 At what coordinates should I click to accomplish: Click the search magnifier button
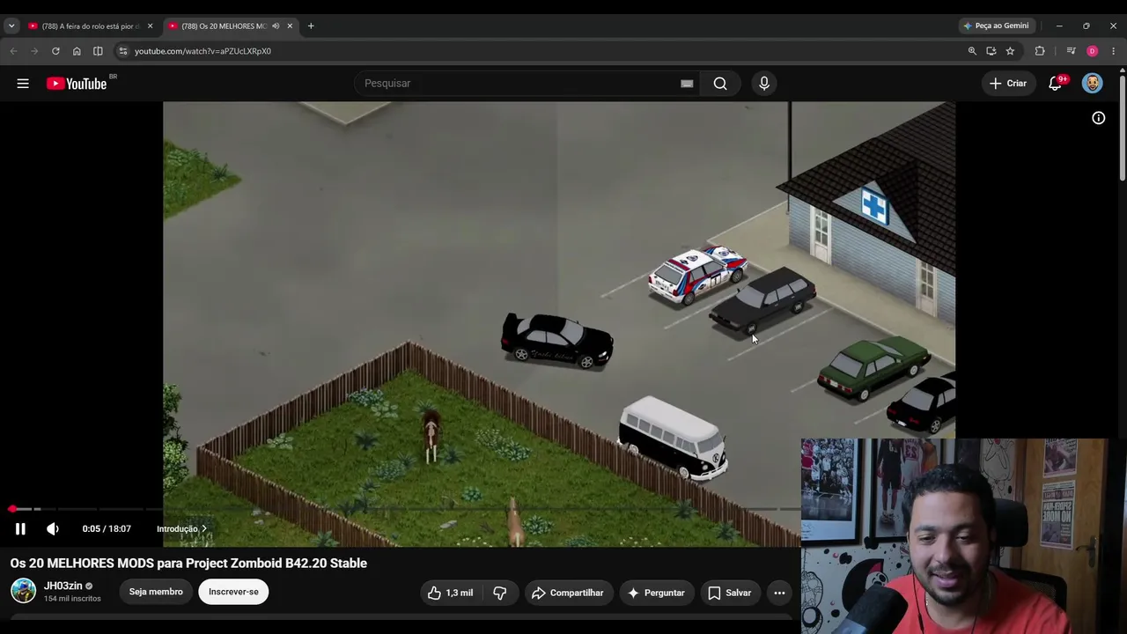point(720,84)
